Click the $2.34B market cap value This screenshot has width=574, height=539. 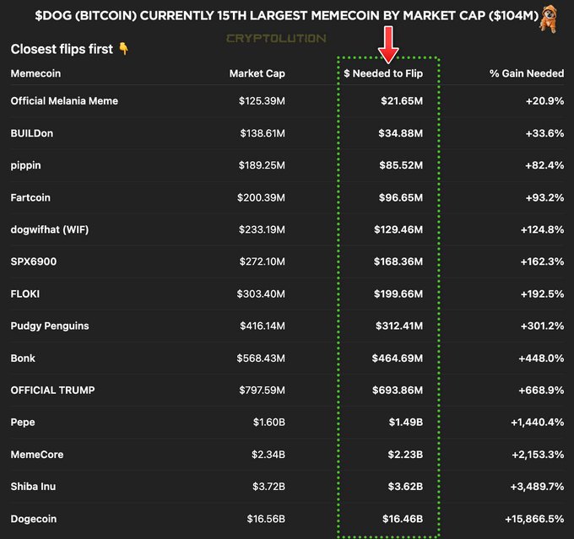click(x=268, y=455)
